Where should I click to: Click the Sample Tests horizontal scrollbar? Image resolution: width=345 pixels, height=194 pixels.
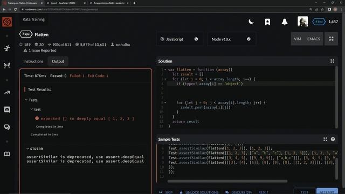click(x=227, y=181)
